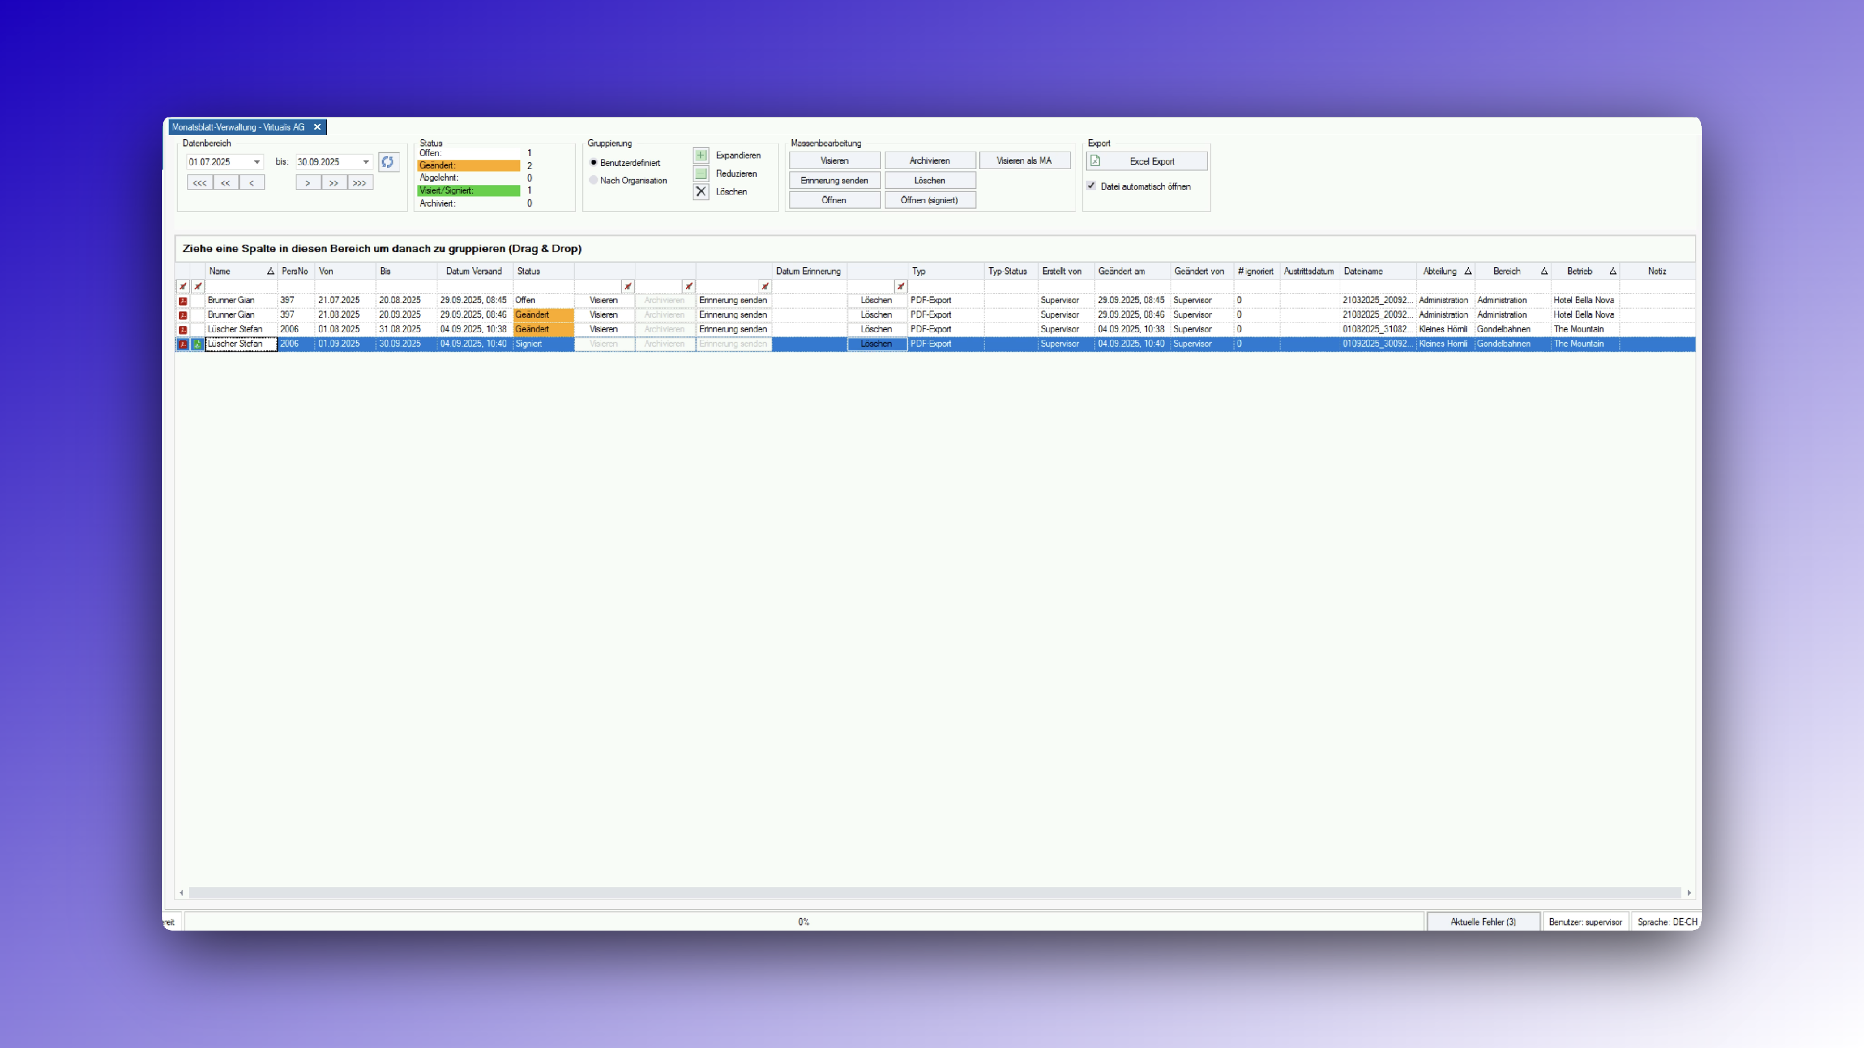
Task: Open green signed document icon in selected row
Action: coord(198,344)
